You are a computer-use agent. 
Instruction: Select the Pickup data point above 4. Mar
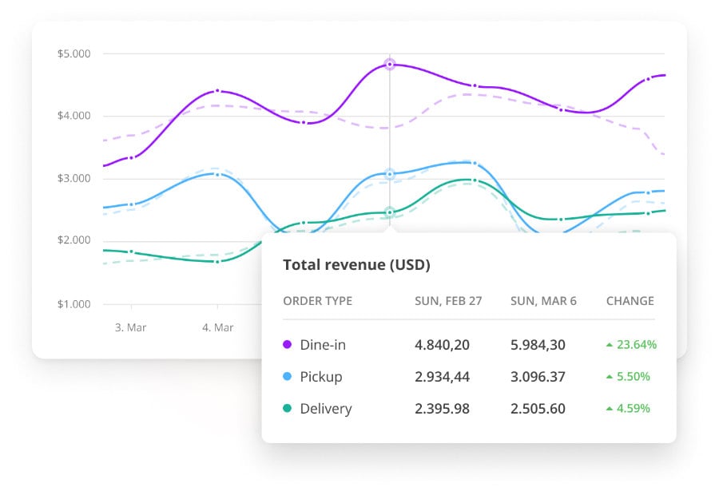[217, 174]
